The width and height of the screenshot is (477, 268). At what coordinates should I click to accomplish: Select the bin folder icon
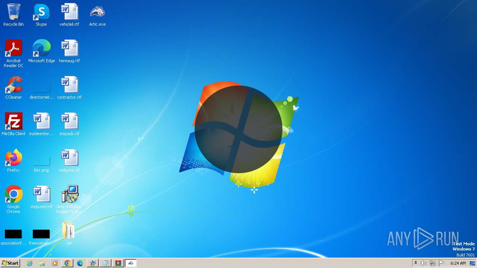(x=69, y=234)
